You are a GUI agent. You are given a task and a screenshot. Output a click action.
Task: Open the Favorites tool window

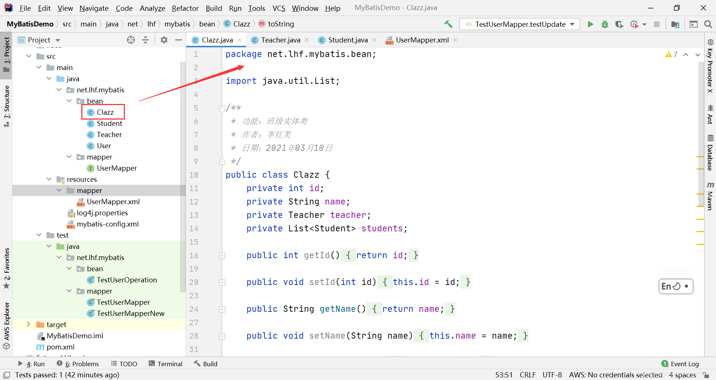click(6, 268)
